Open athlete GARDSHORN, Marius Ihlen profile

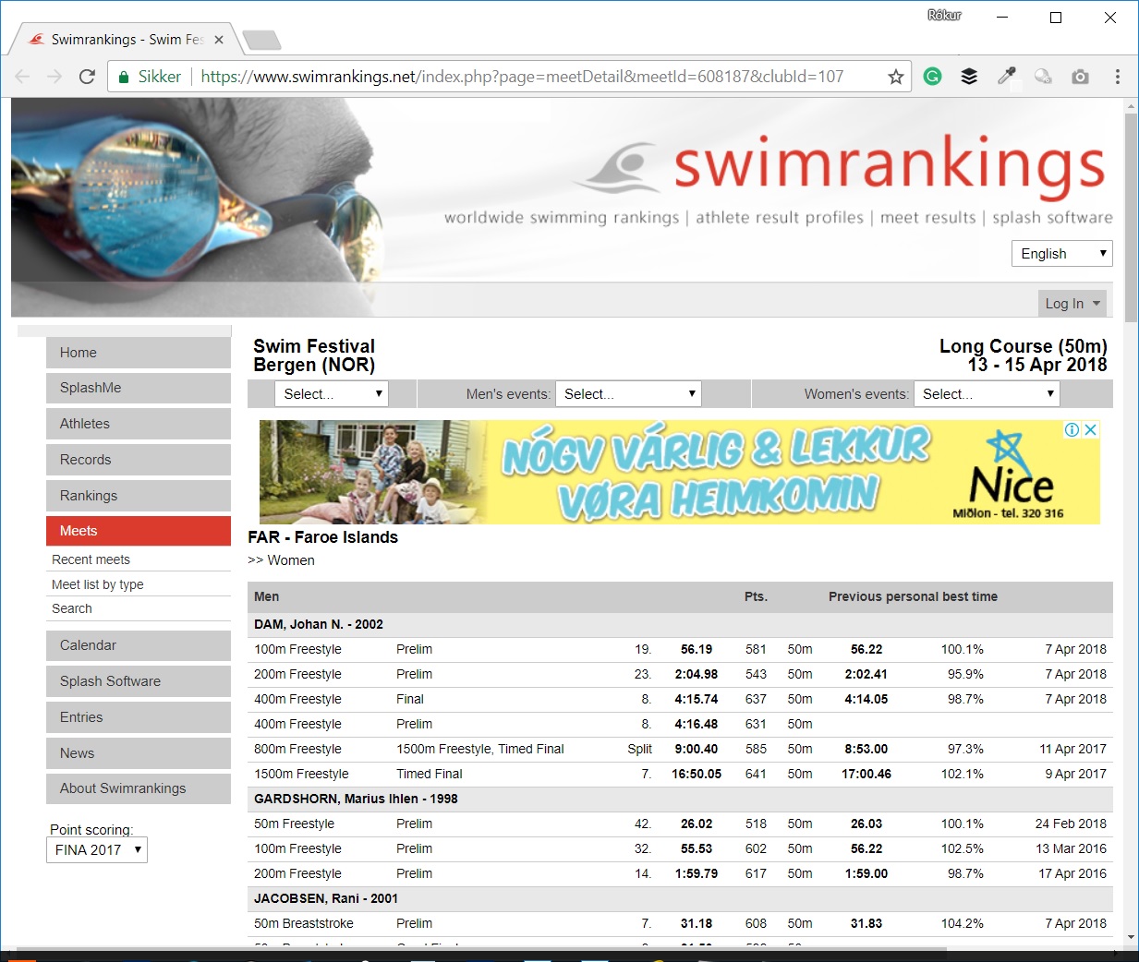pos(356,799)
